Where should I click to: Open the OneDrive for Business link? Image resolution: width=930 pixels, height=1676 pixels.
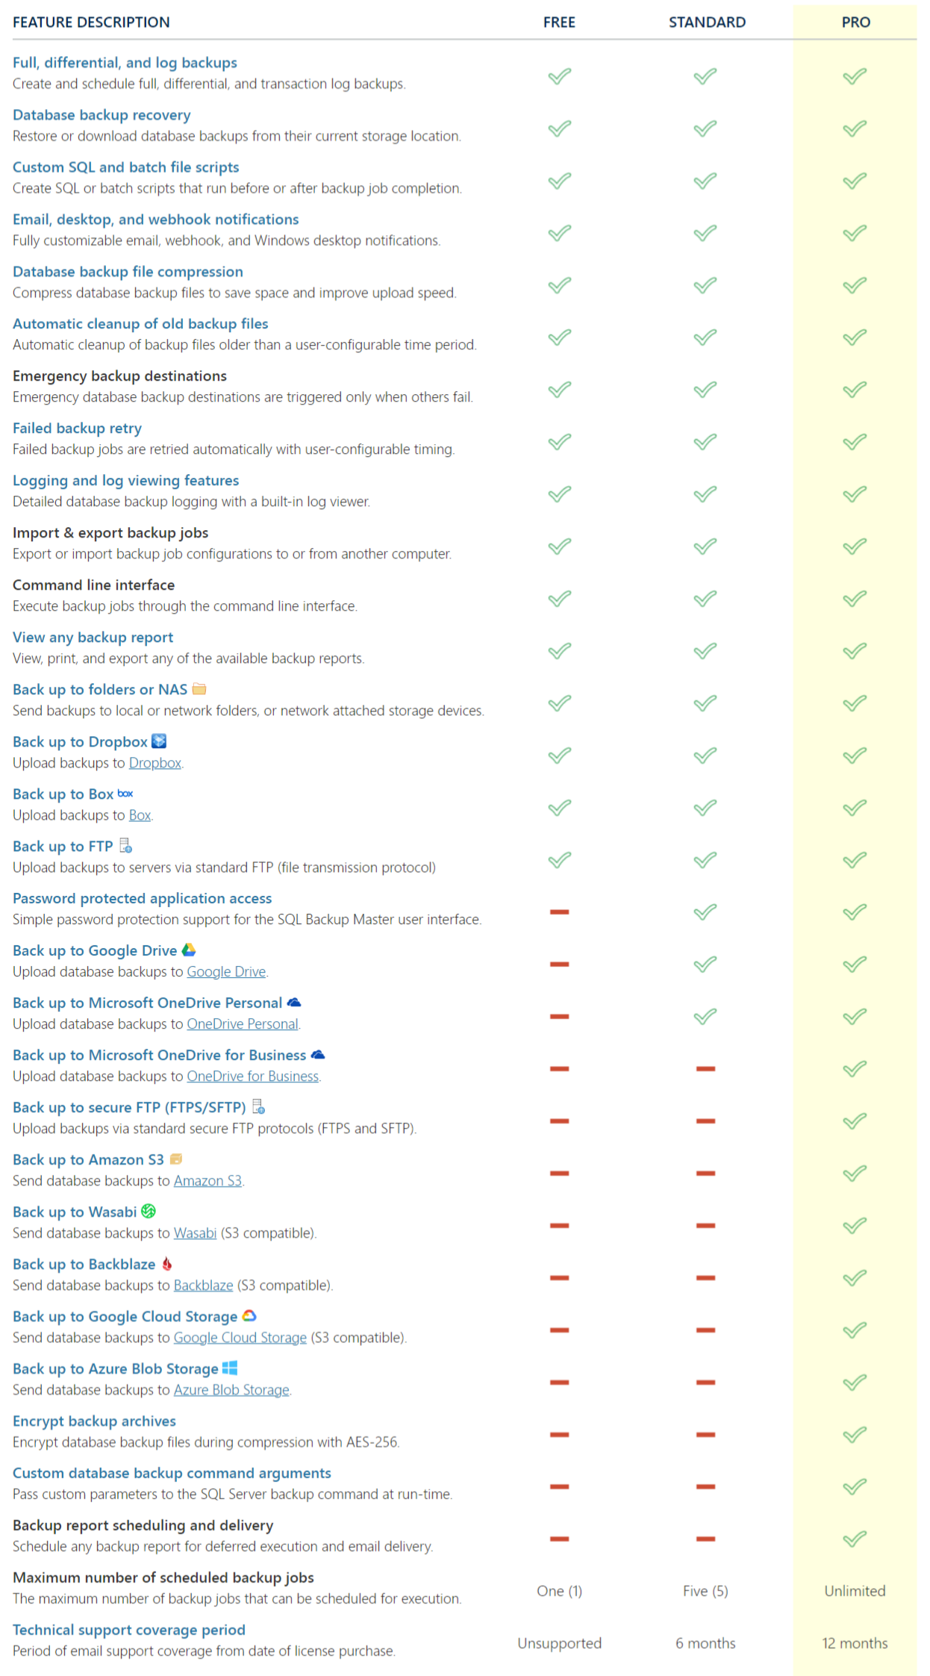click(x=253, y=1077)
